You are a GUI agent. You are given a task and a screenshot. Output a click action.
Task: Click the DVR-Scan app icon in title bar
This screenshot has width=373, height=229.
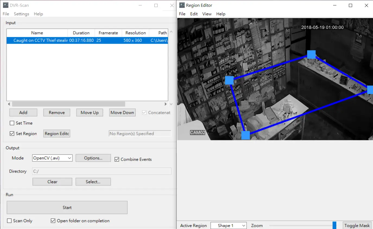(x=5, y=5)
